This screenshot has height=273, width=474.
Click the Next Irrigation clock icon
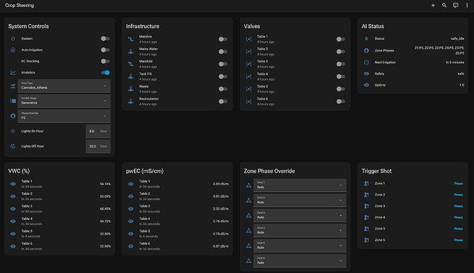(x=366, y=62)
